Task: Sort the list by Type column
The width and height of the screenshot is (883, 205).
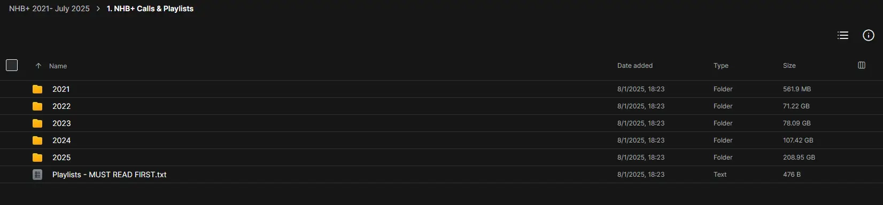Action: point(721,66)
